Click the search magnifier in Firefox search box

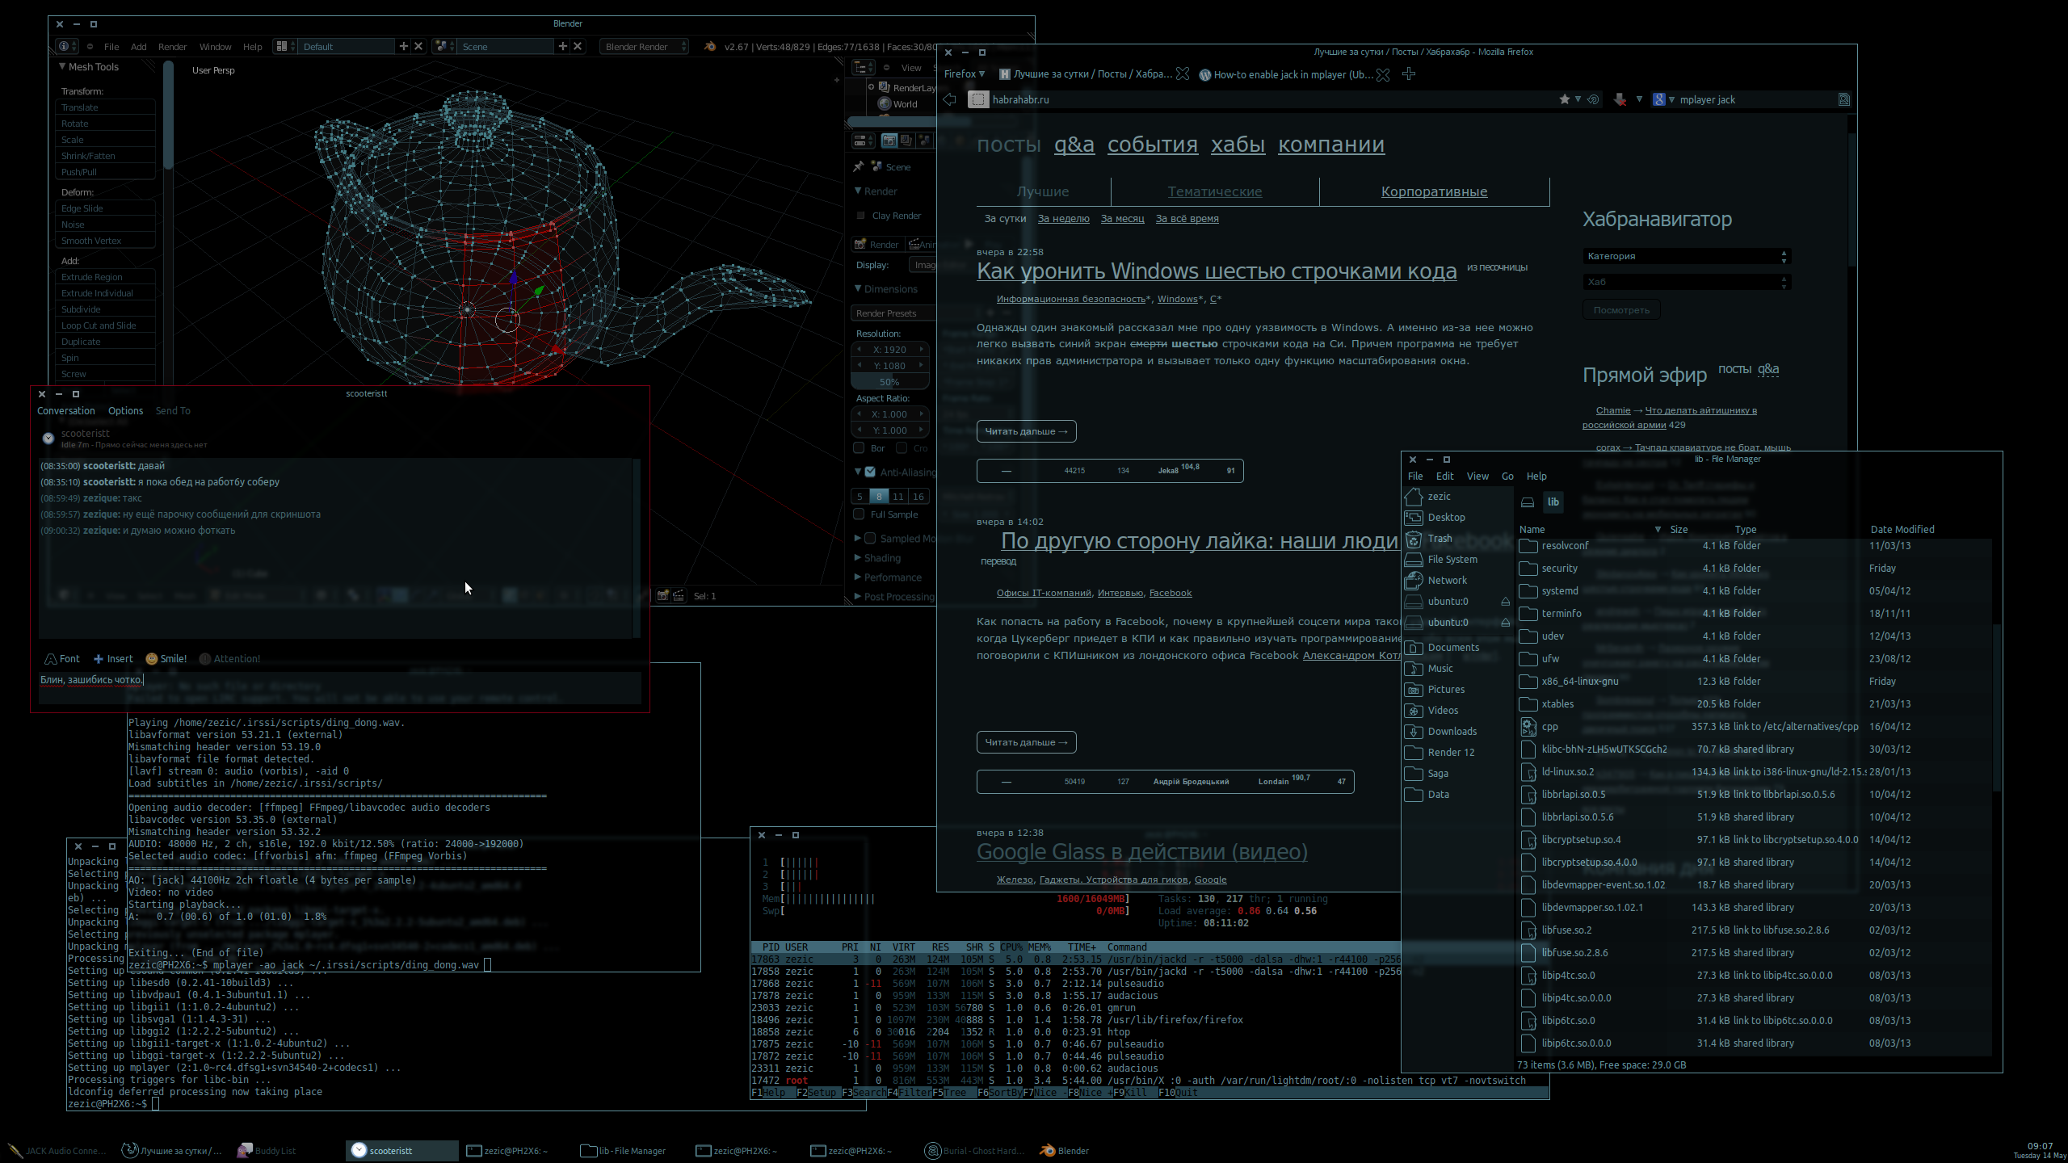[1843, 99]
